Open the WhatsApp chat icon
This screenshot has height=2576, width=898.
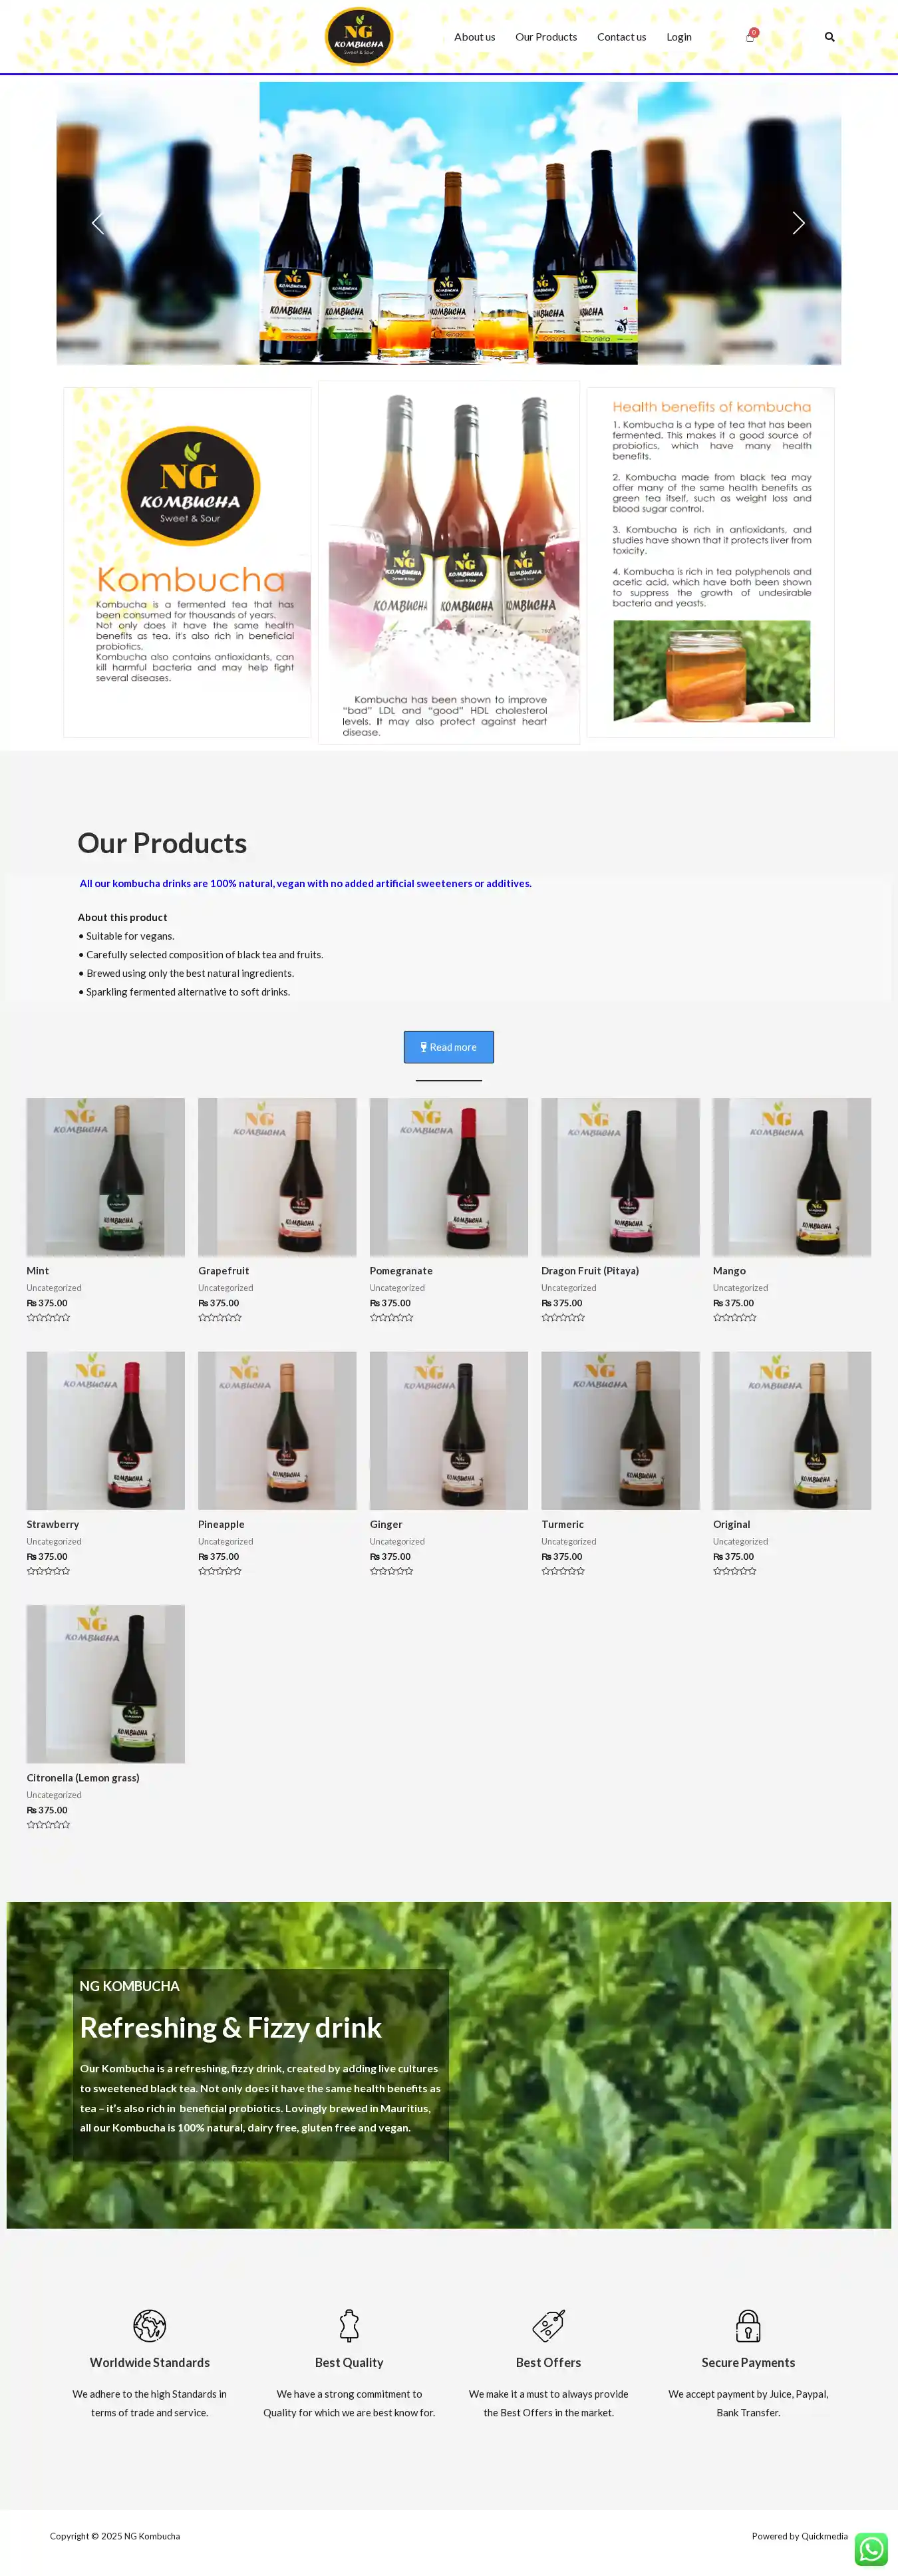[x=871, y=2548]
